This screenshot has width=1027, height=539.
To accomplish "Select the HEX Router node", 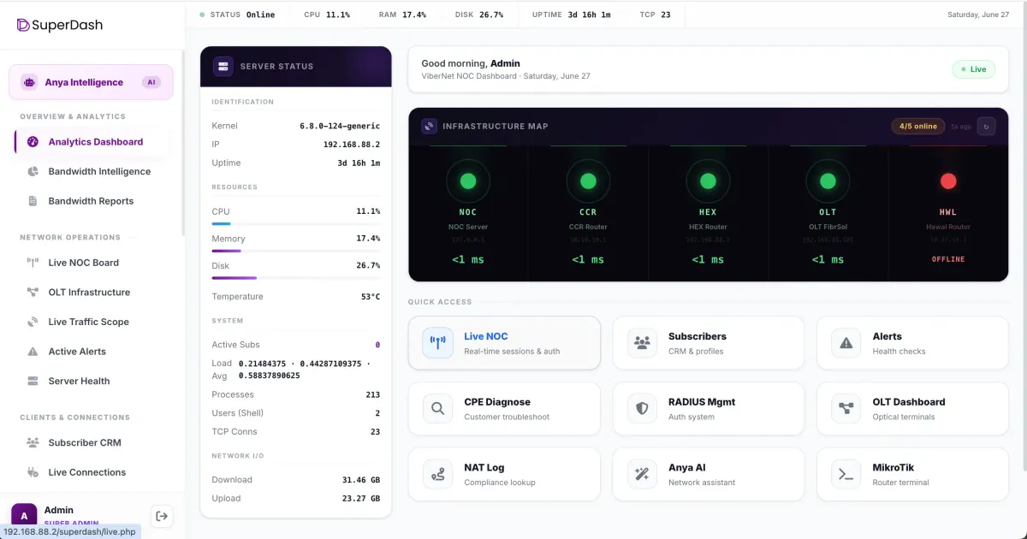I will (x=708, y=214).
